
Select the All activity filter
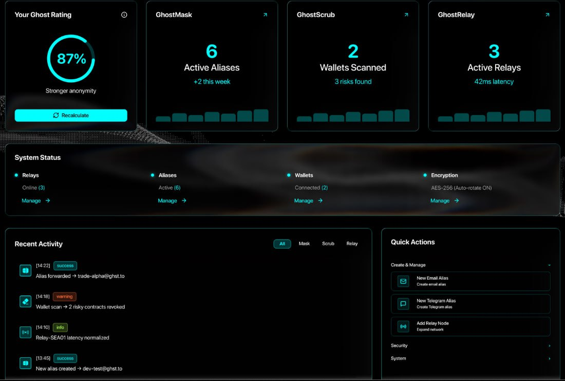282,244
